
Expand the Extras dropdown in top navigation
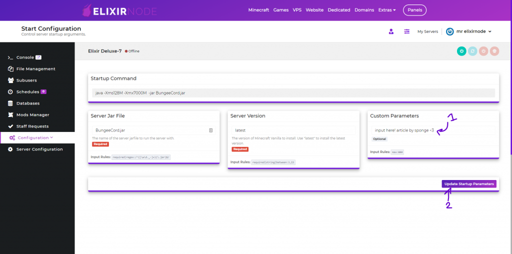tap(387, 10)
